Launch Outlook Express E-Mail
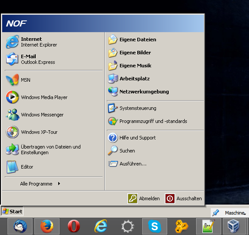The height and width of the screenshot is (235, 249). coord(53,59)
